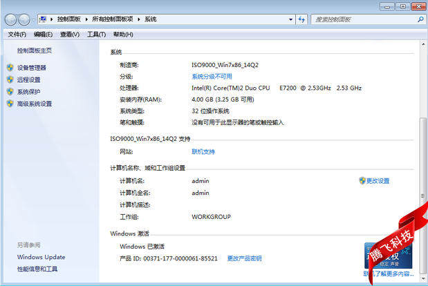Go to 控制面板主页 link
Viewport: 428px width, 286px height.
(x=35, y=50)
